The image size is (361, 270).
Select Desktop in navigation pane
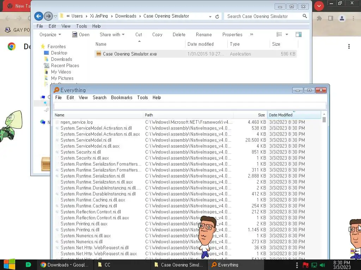point(59,53)
